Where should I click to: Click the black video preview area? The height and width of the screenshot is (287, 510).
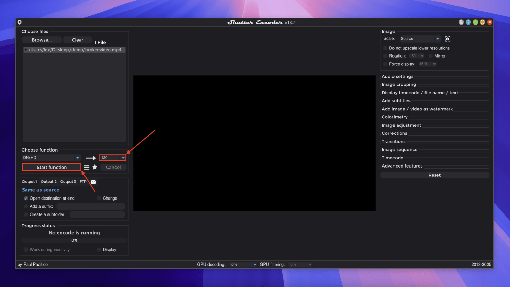coord(254,143)
